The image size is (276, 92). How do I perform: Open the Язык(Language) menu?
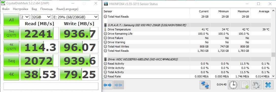67,9
